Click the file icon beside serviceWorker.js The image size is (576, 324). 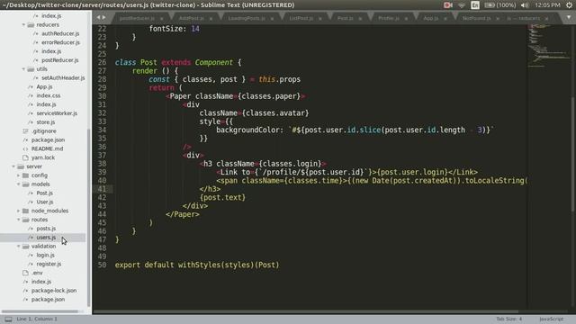pos(31,113)
